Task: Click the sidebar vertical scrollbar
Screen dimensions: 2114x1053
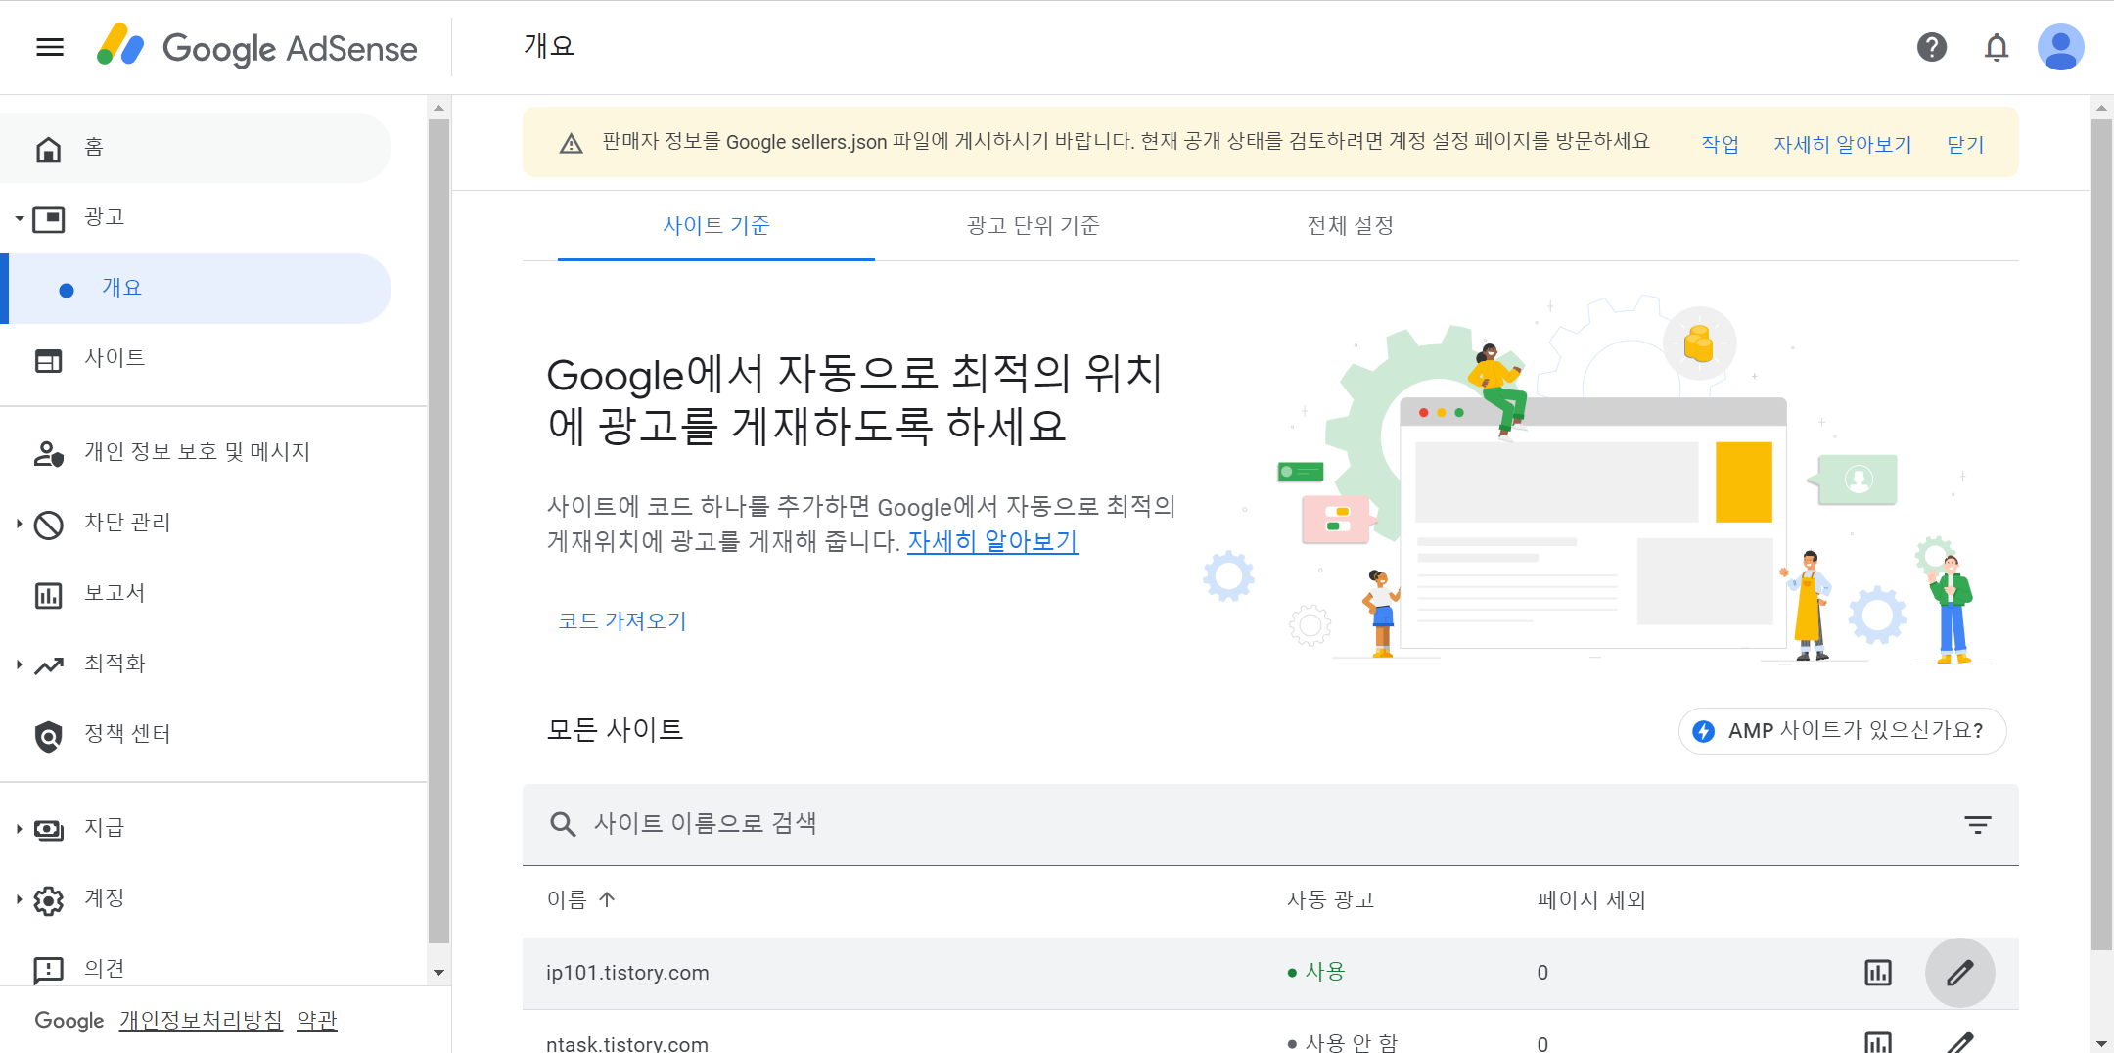Action: (438, 531)
